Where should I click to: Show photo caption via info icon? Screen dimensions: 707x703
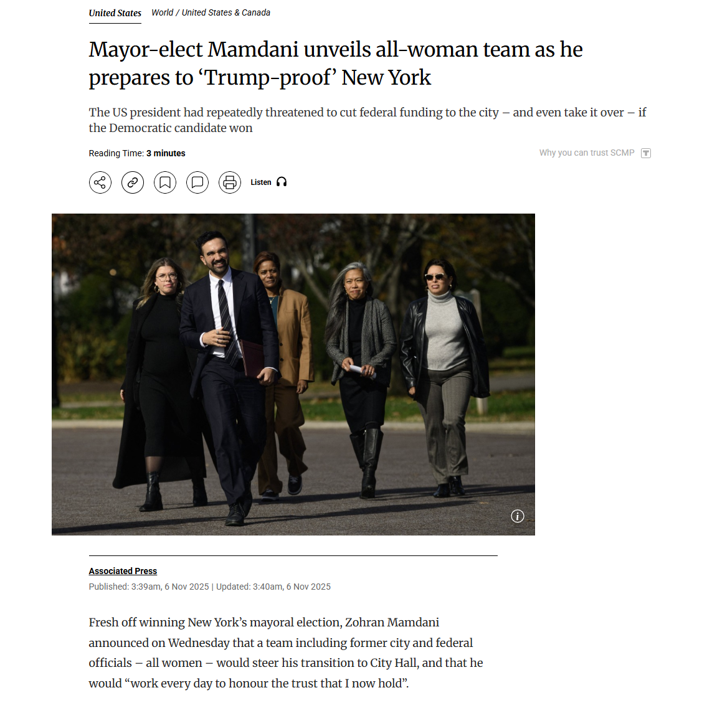point(517,516)
